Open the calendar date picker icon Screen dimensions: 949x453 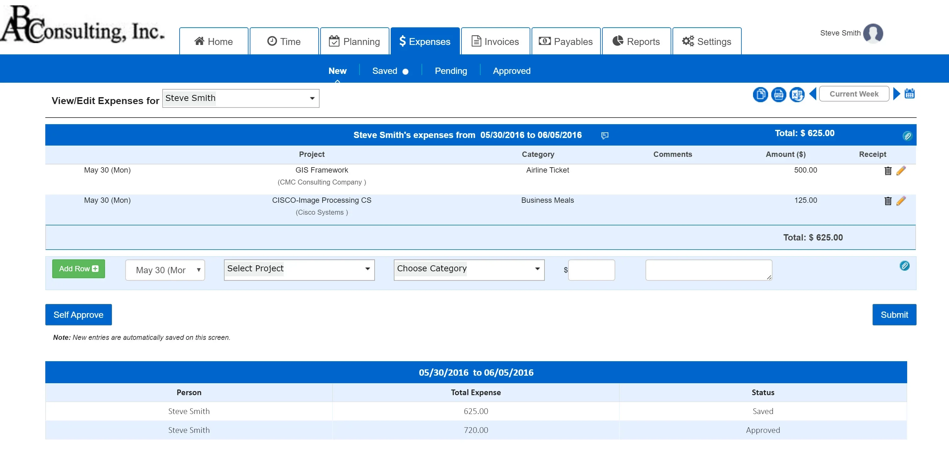(x=910, y=94)
